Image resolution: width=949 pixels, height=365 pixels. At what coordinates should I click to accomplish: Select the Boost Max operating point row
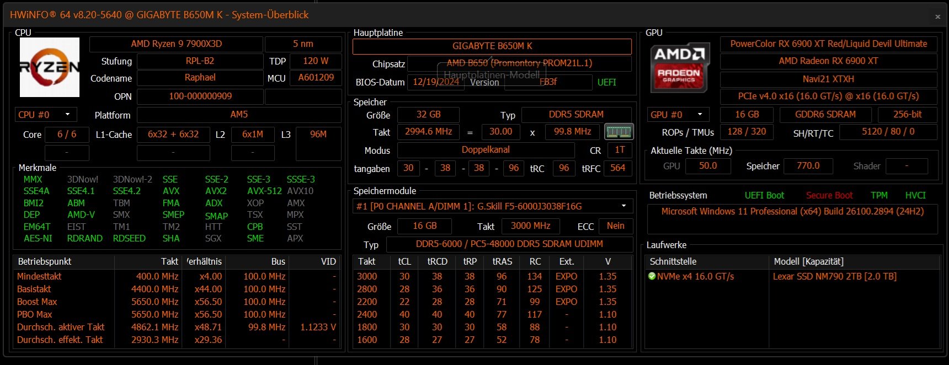(176, 302)
